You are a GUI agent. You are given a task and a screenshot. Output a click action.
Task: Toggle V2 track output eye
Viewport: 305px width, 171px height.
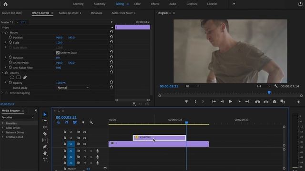pyautogui.click(x=85, y=138)
